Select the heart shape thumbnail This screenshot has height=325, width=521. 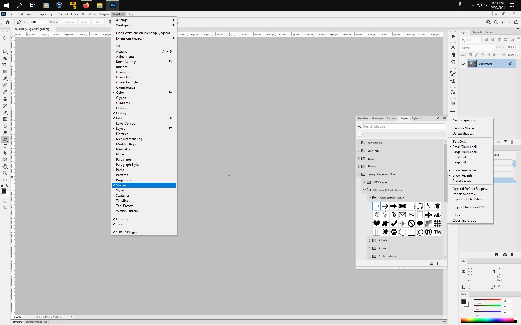[x=376, y=223]
